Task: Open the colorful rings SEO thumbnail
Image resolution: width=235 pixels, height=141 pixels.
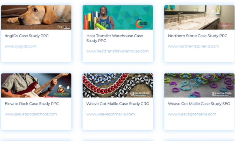Action: 199,85
